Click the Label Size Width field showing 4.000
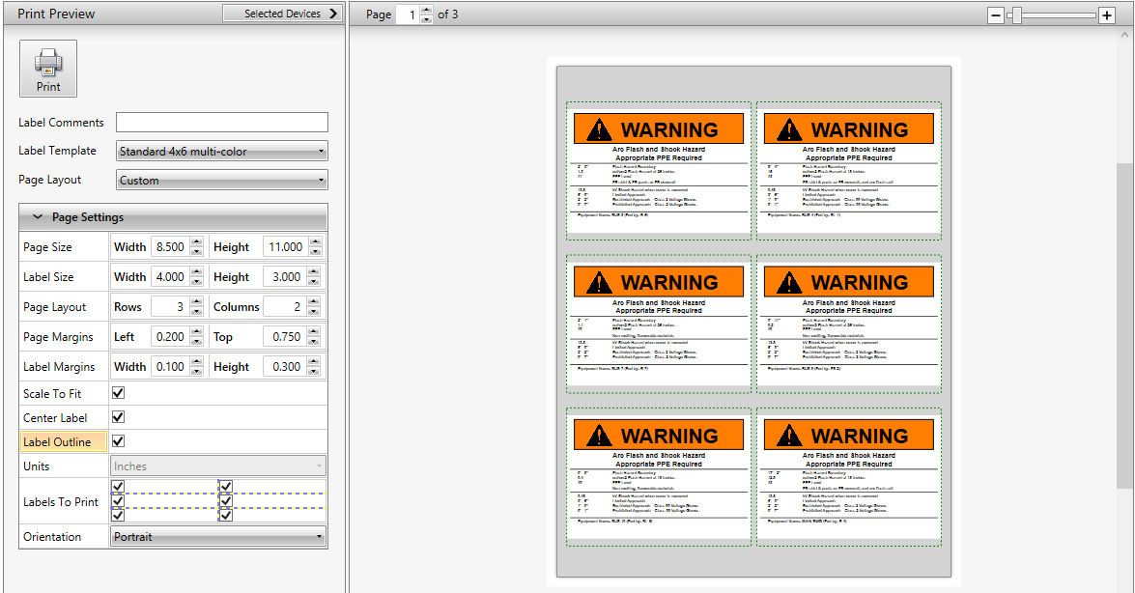 tap(170, 276)
